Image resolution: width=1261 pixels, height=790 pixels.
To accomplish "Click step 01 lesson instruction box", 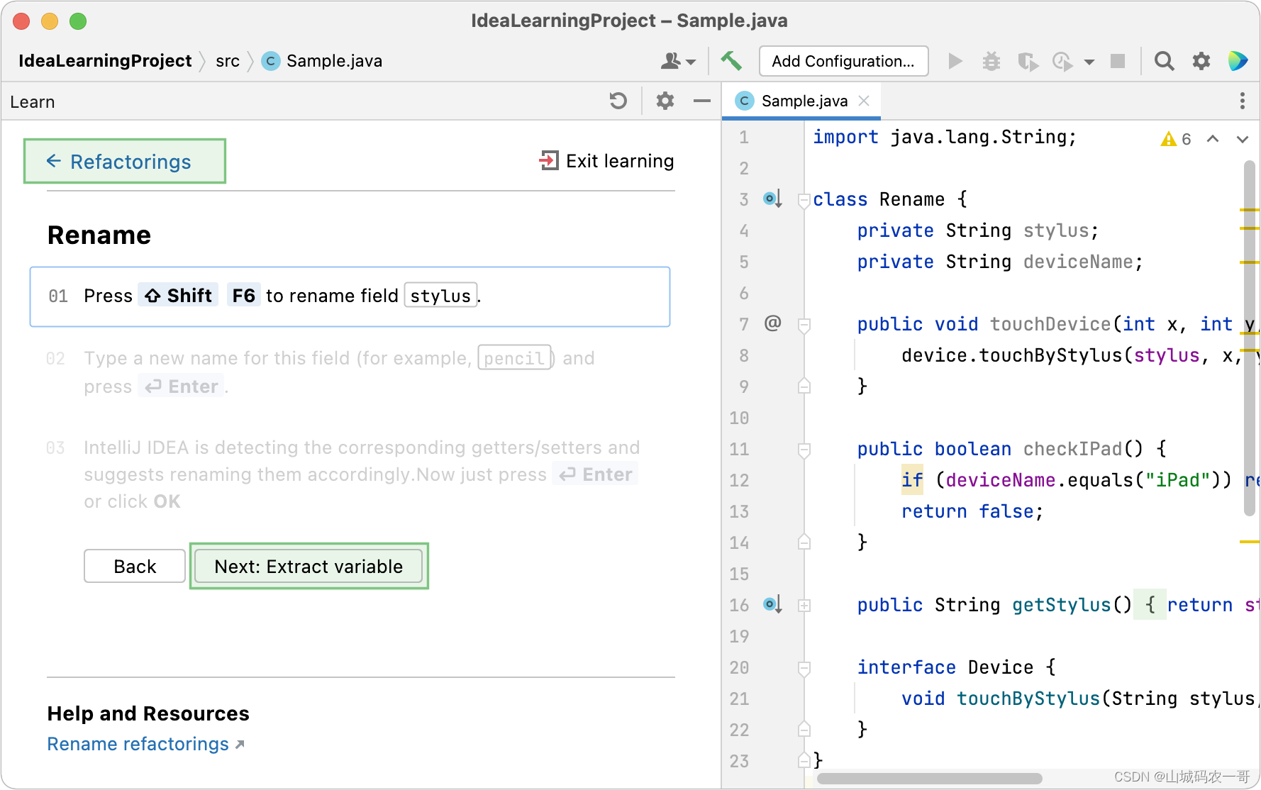I will (x=350, y=296).
